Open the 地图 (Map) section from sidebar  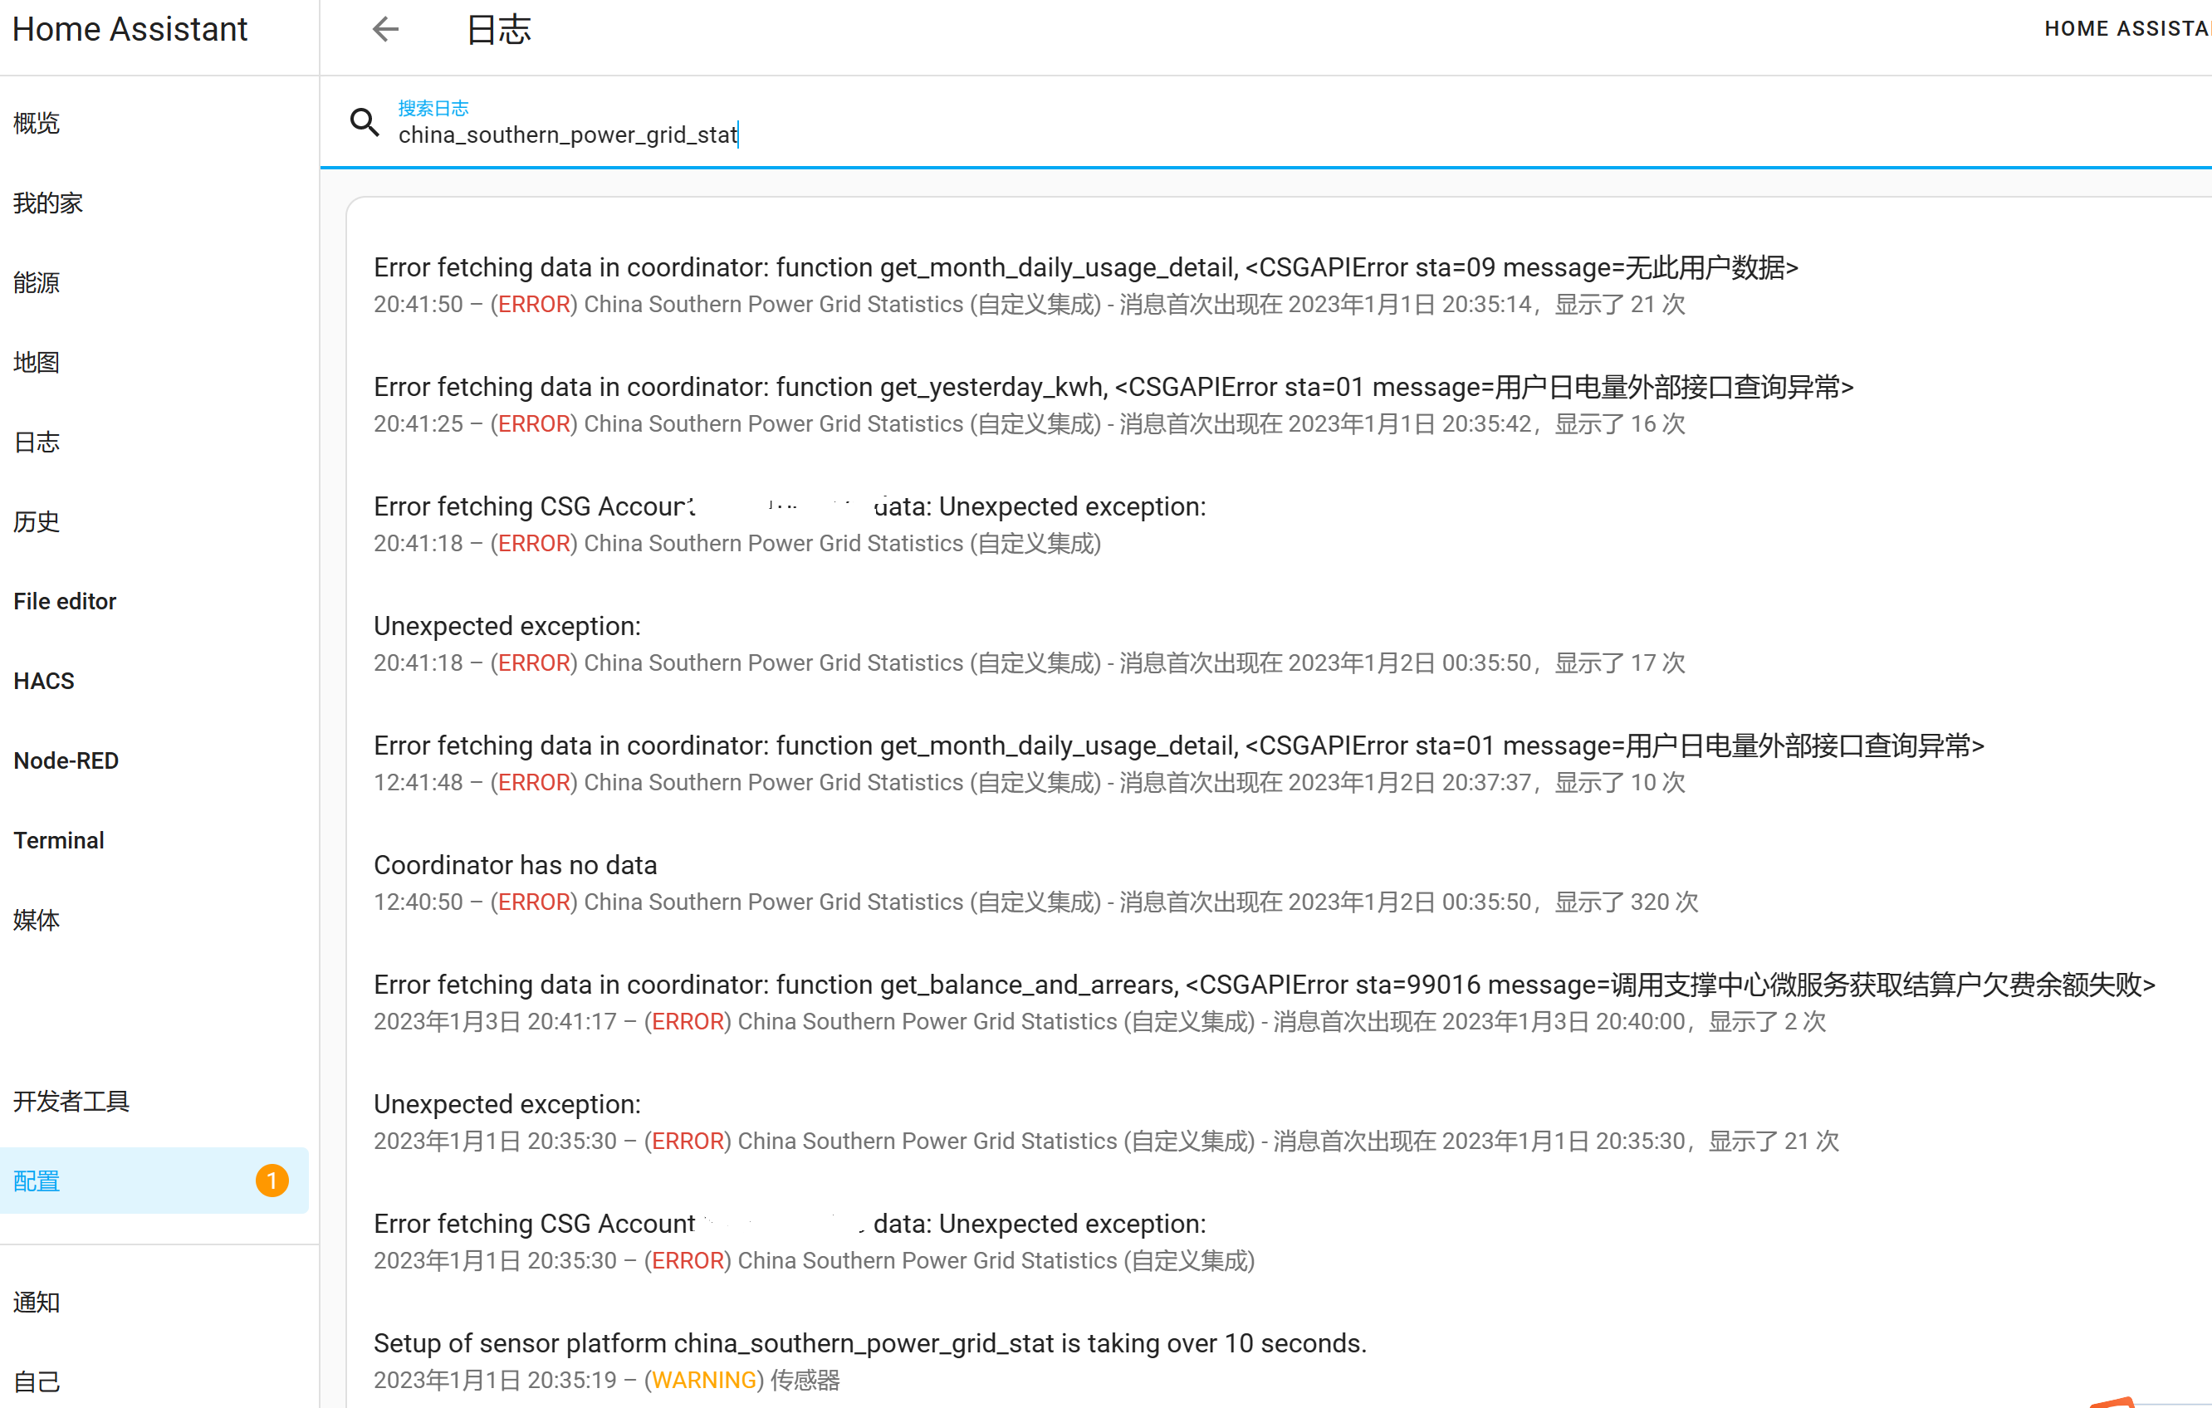[x=36, y=362]
